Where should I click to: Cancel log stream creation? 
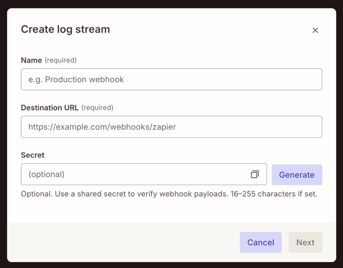pos(261,243)
